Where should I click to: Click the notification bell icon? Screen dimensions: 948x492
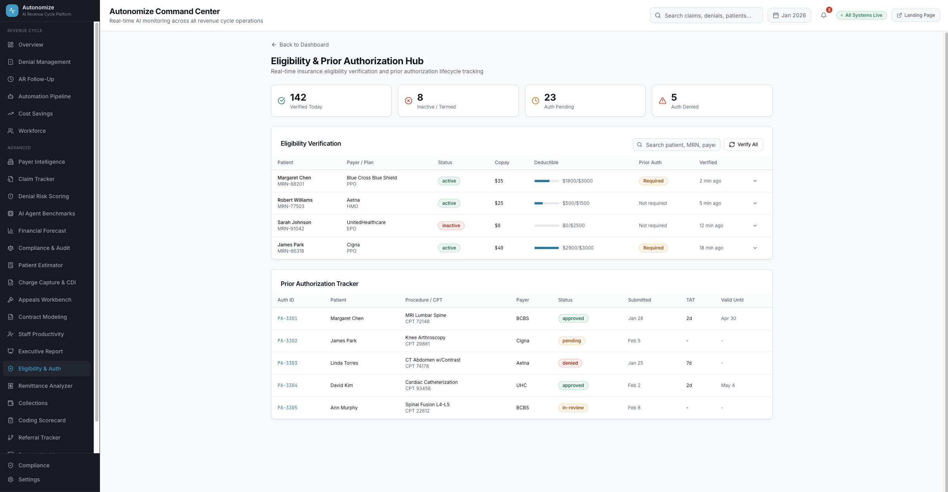point(823,15)
